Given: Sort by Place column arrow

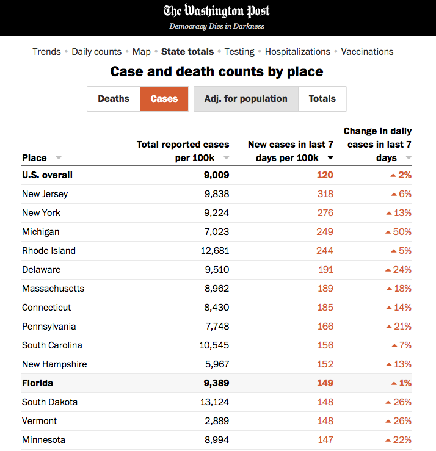Looking at the screenshot, I should 59,158.
